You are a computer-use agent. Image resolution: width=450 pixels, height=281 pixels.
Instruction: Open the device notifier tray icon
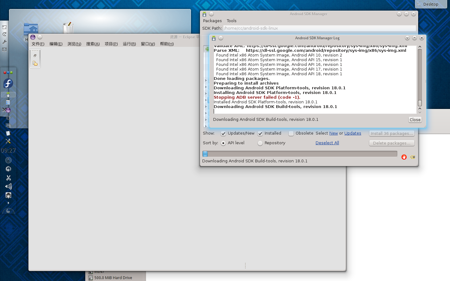[8, 195]
